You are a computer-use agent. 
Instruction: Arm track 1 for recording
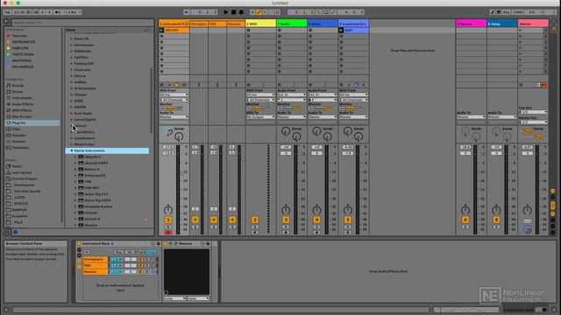168,233
